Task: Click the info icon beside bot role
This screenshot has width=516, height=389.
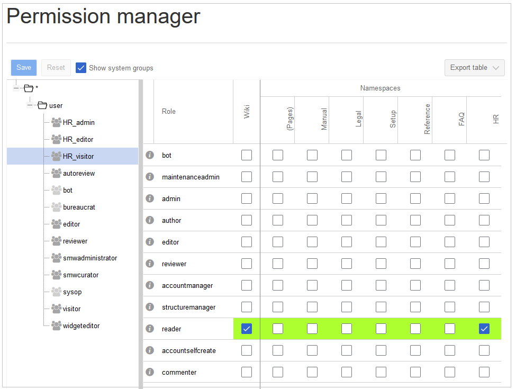Action: tap(150, 155)
